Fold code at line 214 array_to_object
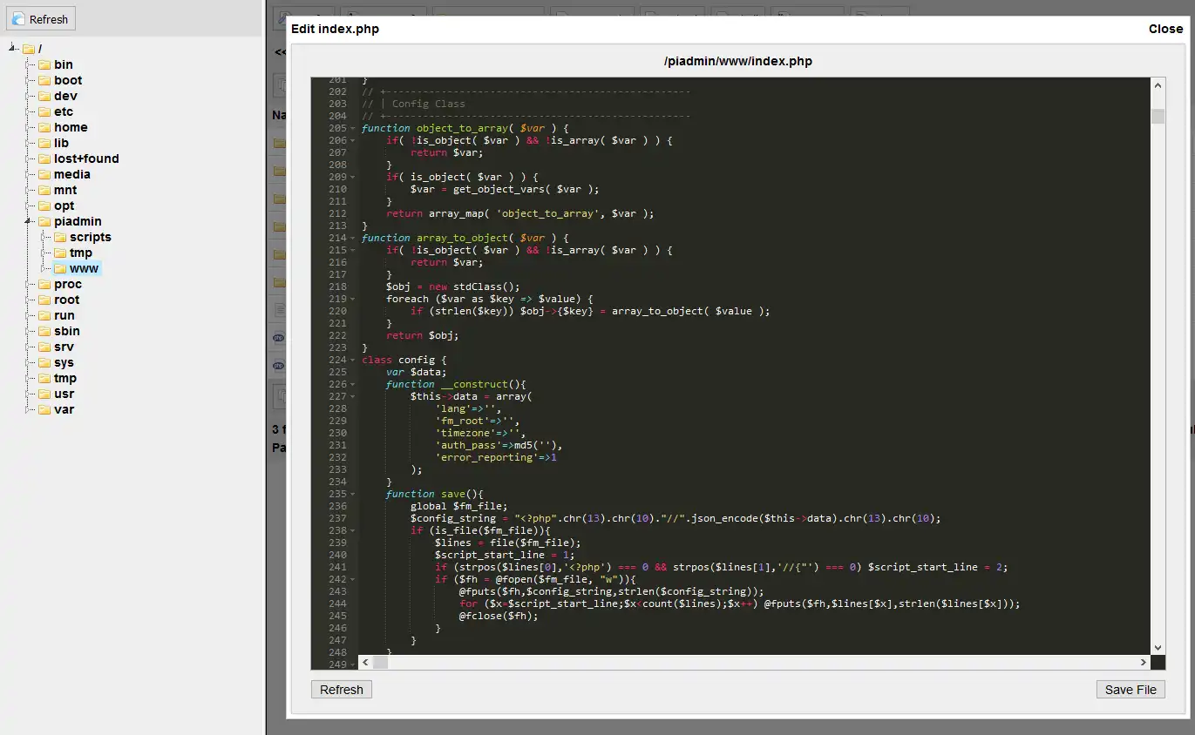The width and height of the screenshot is (1195, 735). coord(352,238)
